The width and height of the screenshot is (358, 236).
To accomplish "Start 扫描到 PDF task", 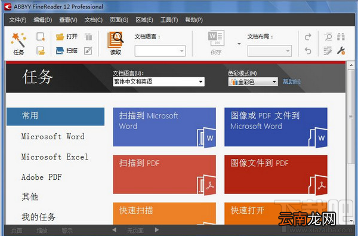I will [x=165, y=174].
